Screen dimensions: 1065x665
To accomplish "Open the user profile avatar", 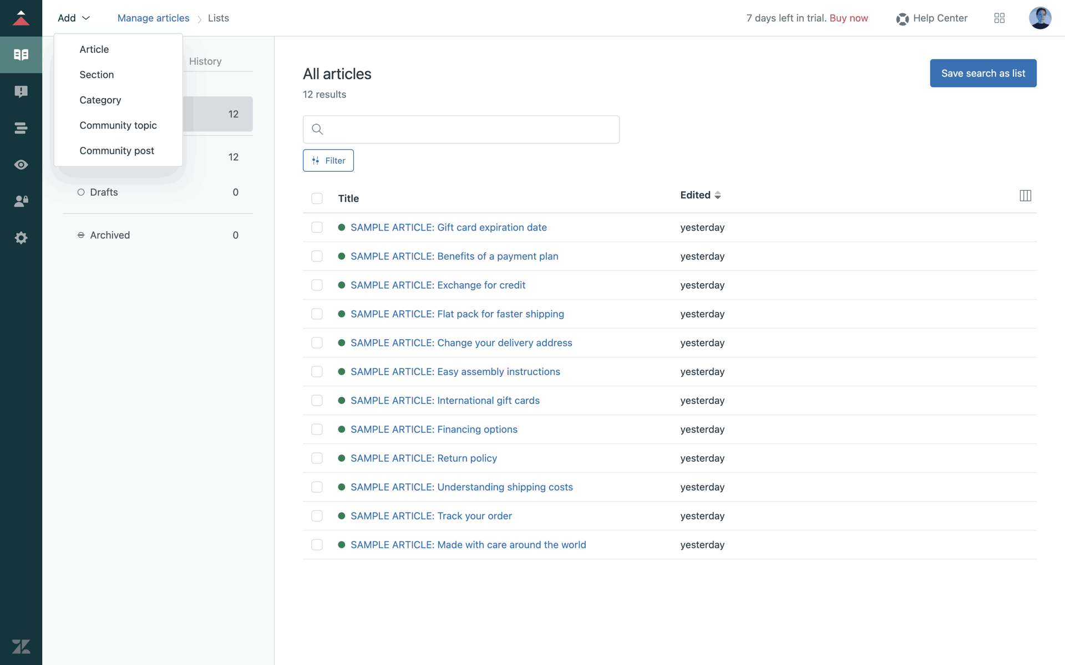I will [1040, 18].
